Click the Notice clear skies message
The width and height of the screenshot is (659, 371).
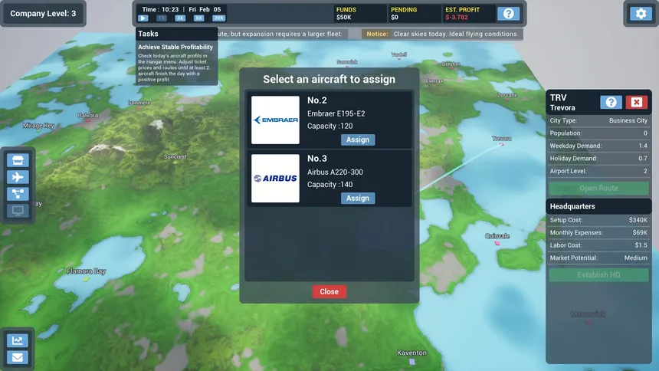point(443,34)
